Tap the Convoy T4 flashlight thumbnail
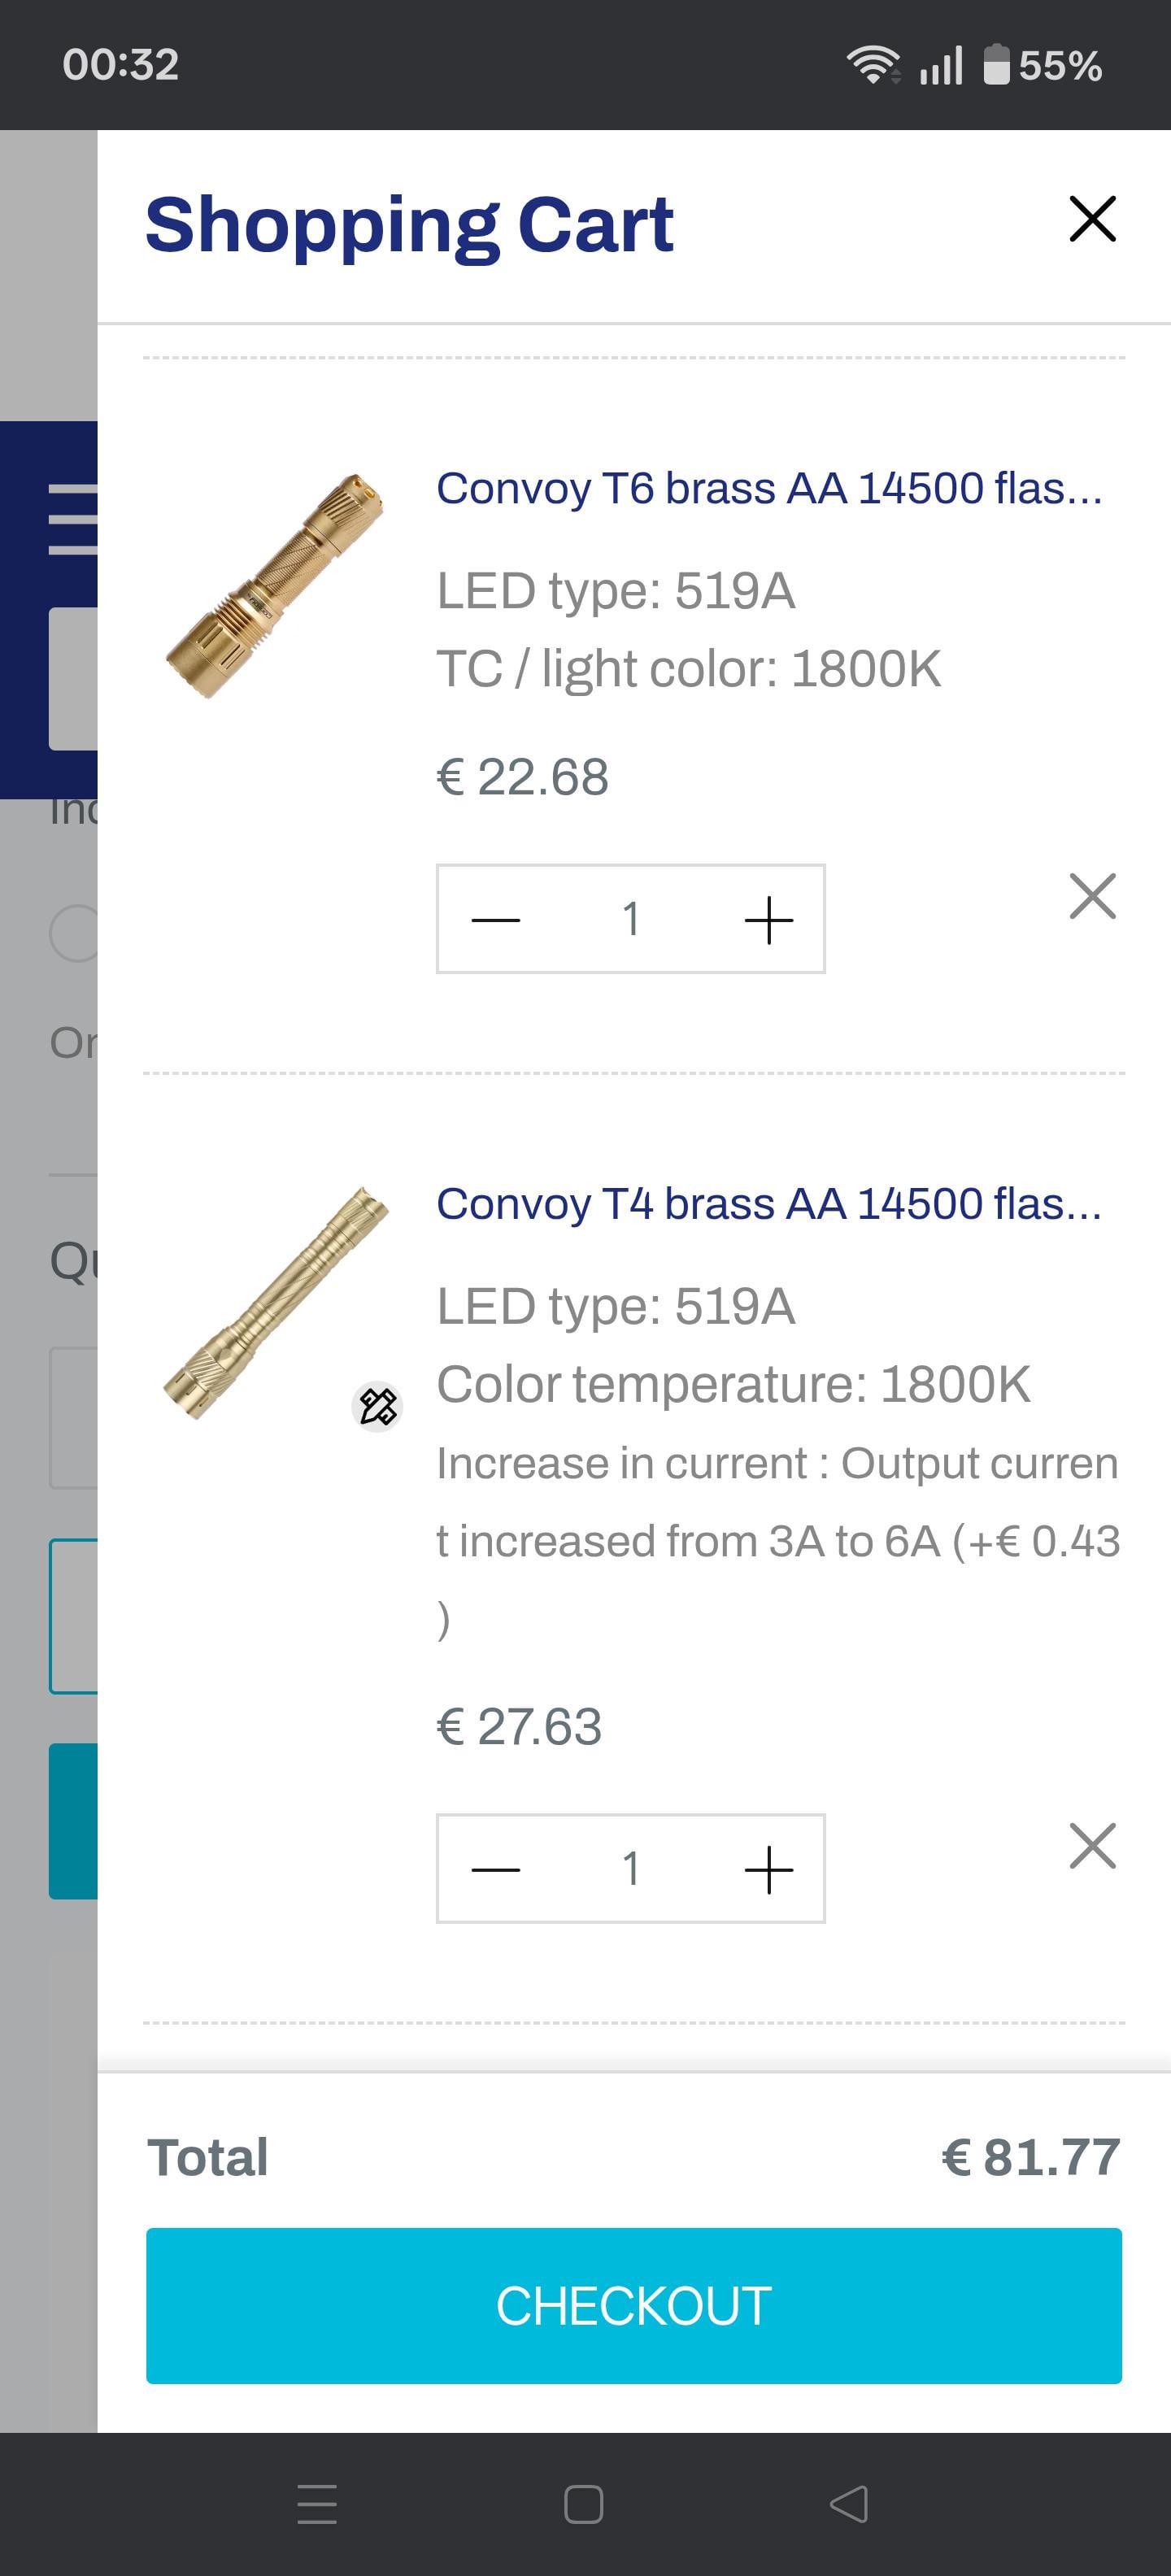 [276, 1303]
